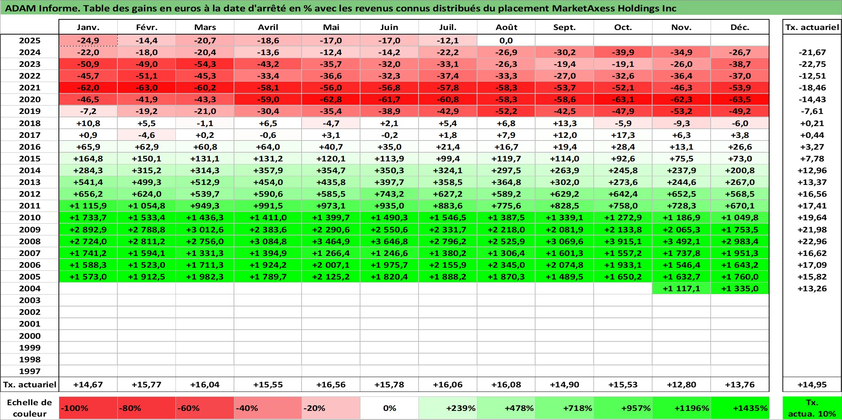Viewport: 842px width, 420px height.
Task: Click the +718% green scale swatch
Action: (564, 408)
